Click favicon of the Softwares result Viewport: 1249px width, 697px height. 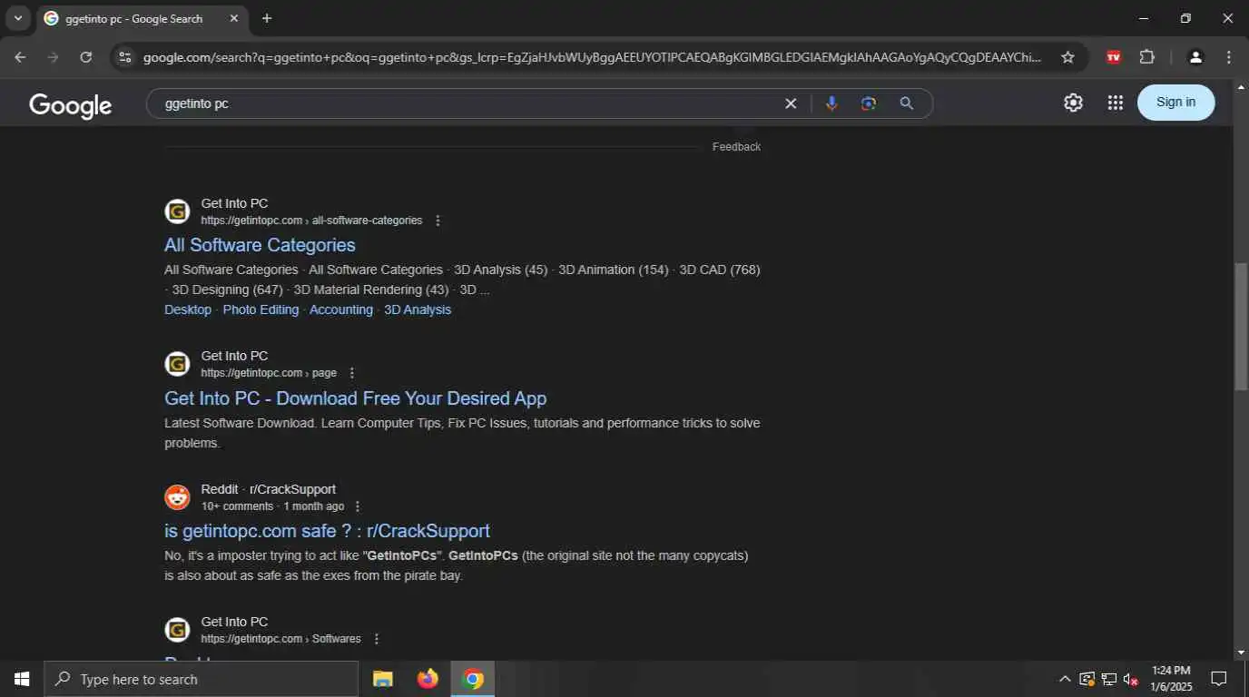177,630
